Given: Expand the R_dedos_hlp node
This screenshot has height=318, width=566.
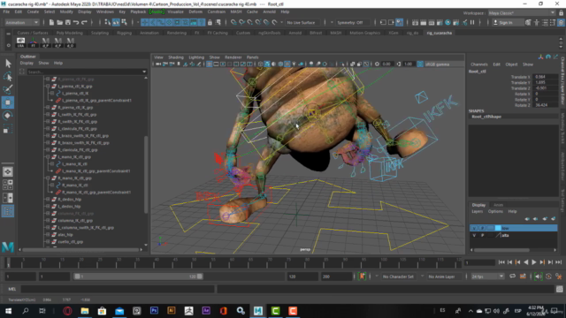Looking at the screenshot, I should pyautogui.click(x=48, y=200).
